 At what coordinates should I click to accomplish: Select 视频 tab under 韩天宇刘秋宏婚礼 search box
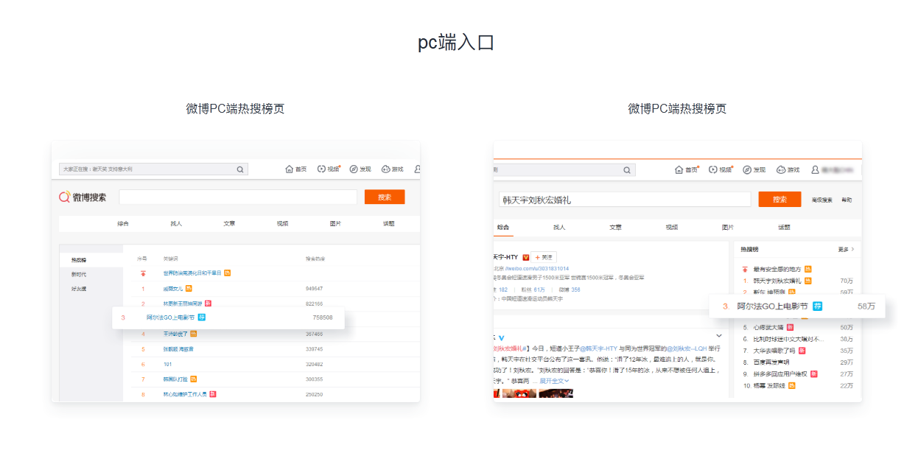672,227
